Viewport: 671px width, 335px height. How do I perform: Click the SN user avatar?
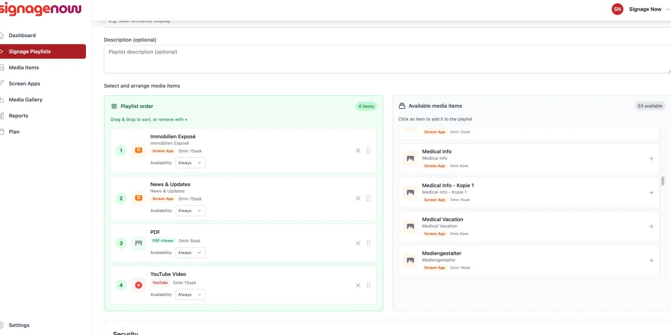[x=618, y=9]
